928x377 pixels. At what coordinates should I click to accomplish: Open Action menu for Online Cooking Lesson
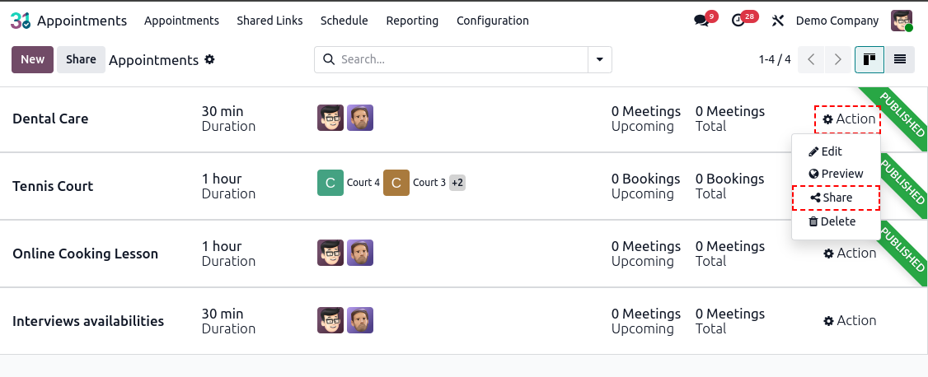[x=849, y=253]
